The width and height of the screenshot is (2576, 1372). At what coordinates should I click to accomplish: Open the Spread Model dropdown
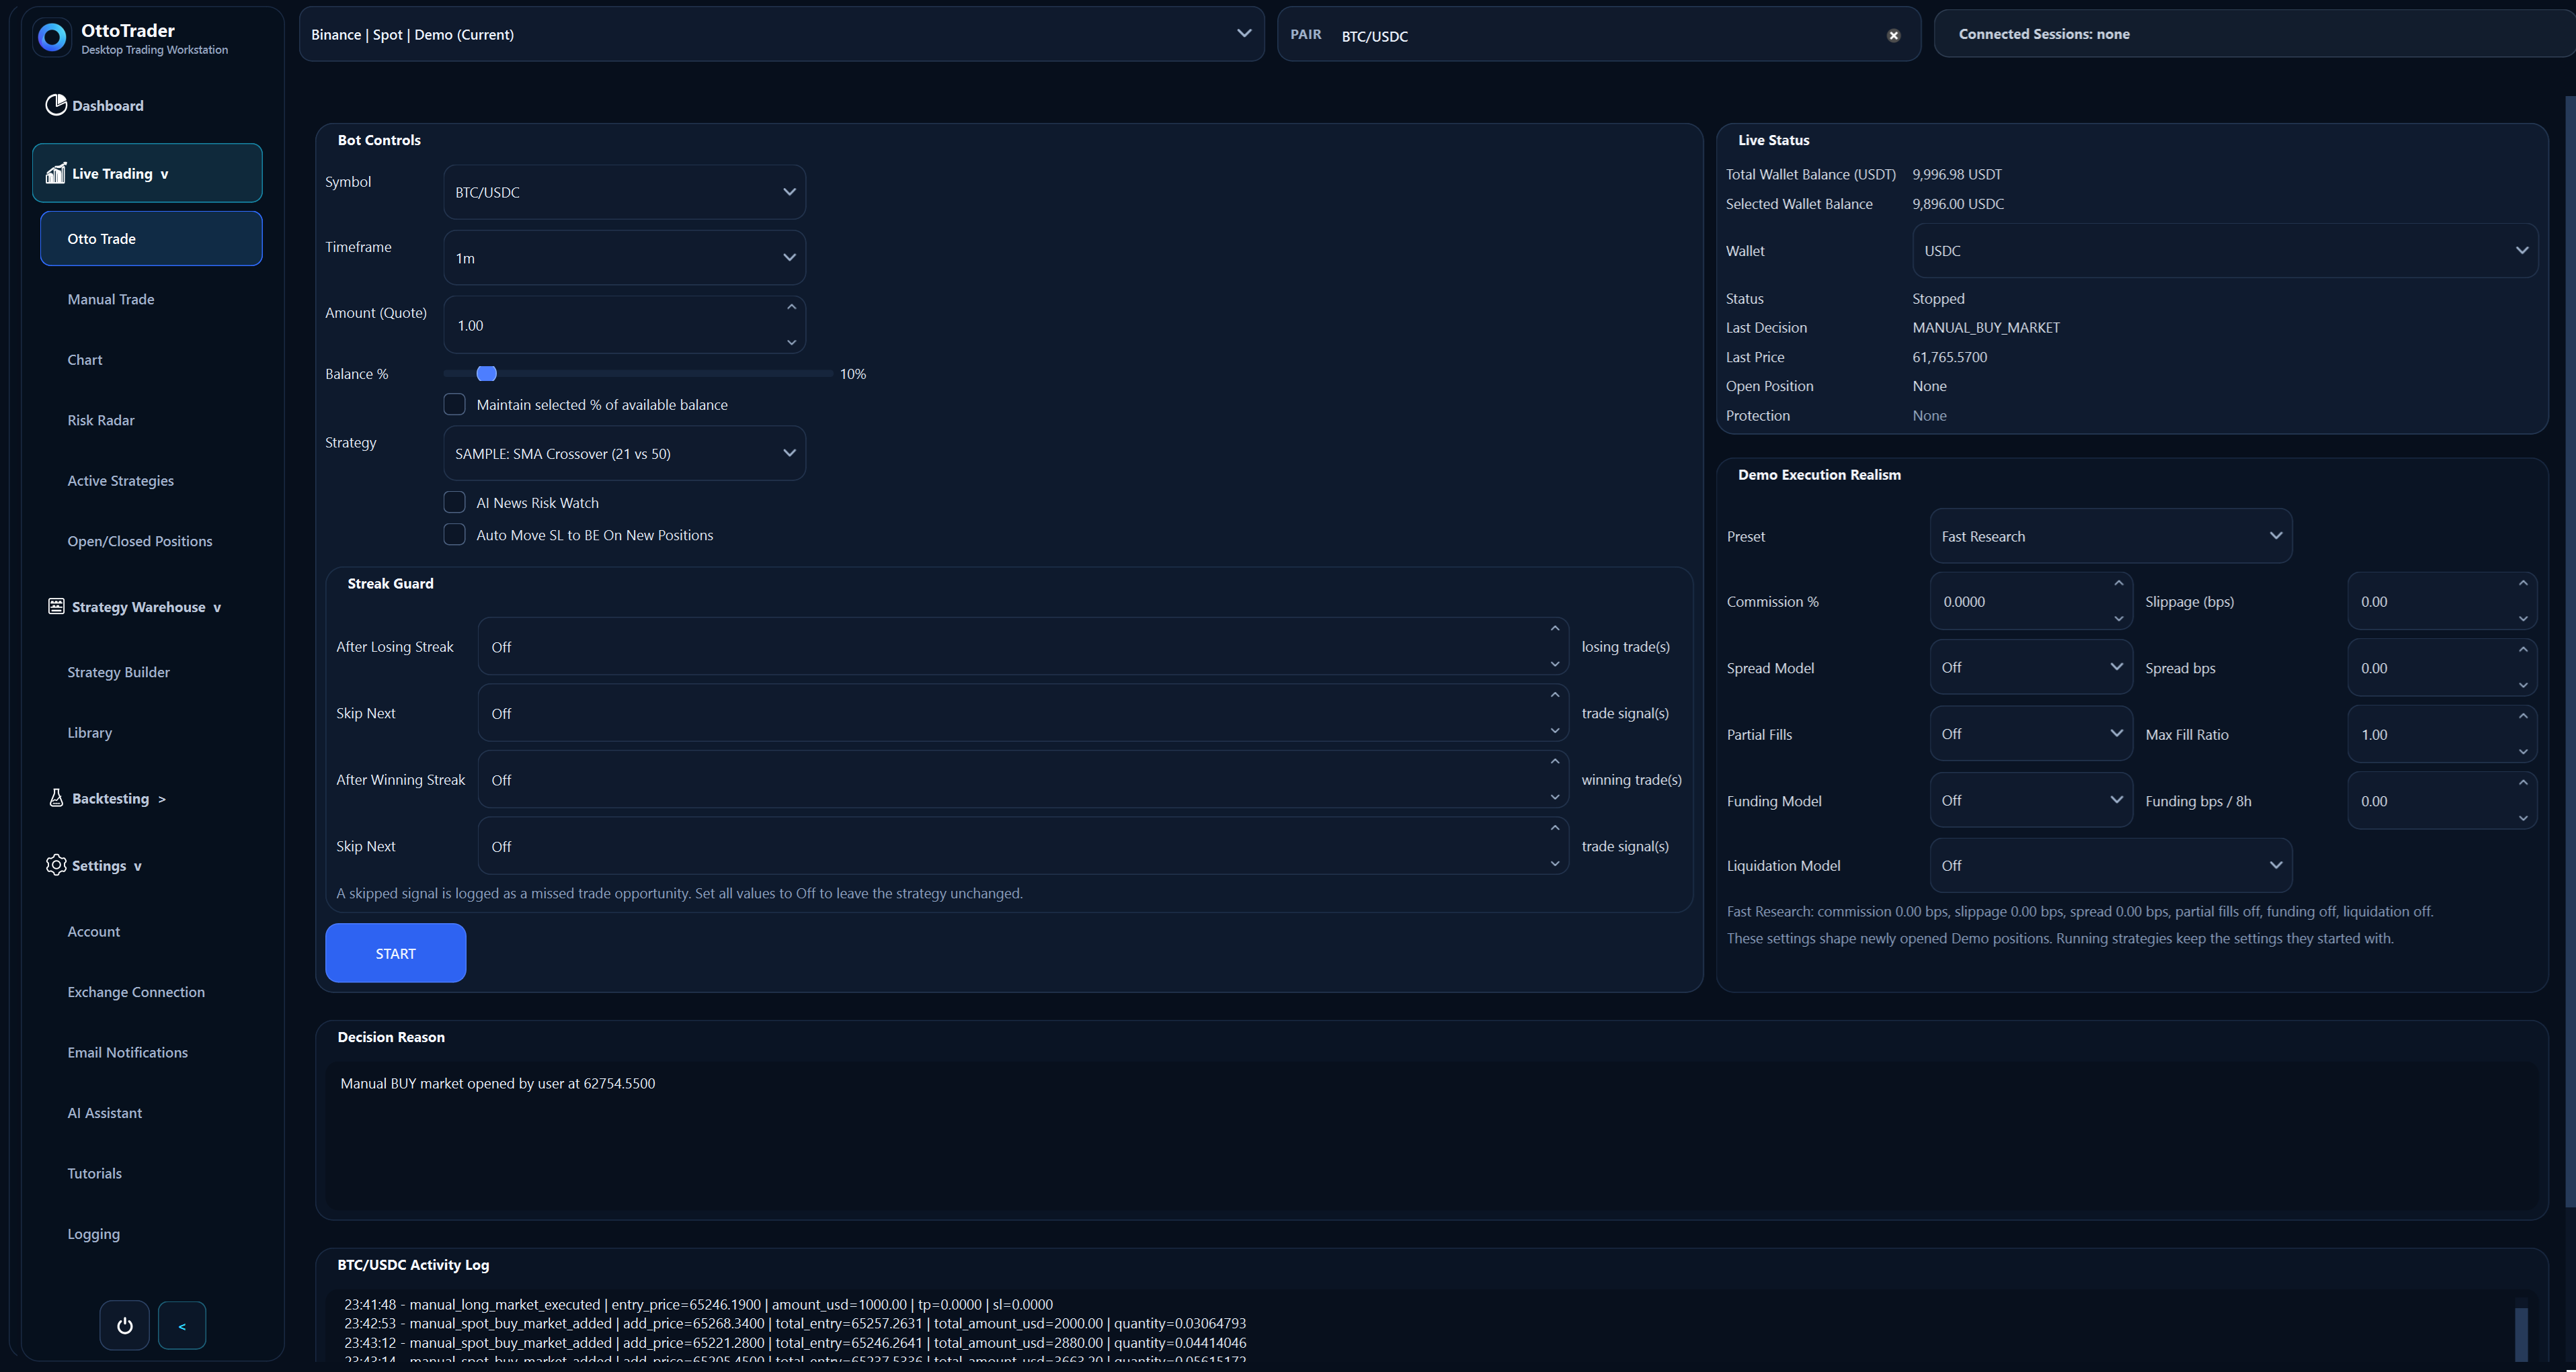2031,667
